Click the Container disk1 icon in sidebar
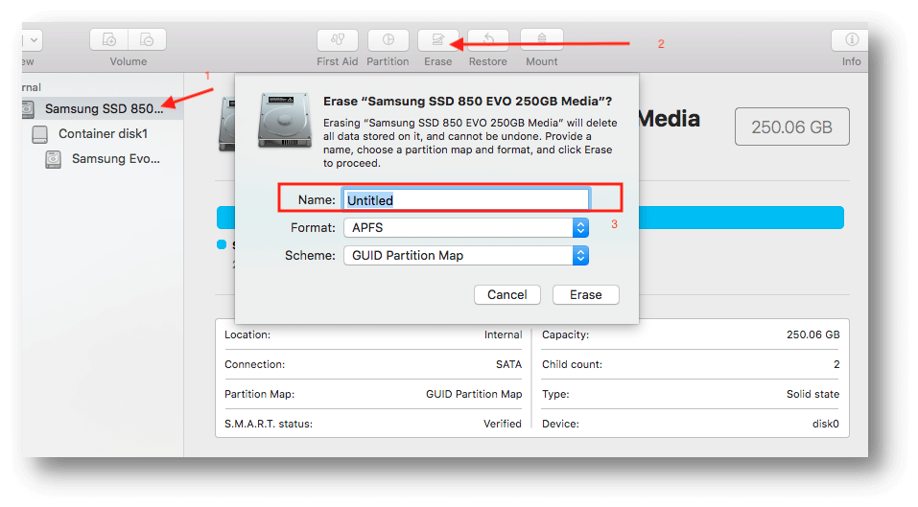918x507 pixels. (40, 134)
